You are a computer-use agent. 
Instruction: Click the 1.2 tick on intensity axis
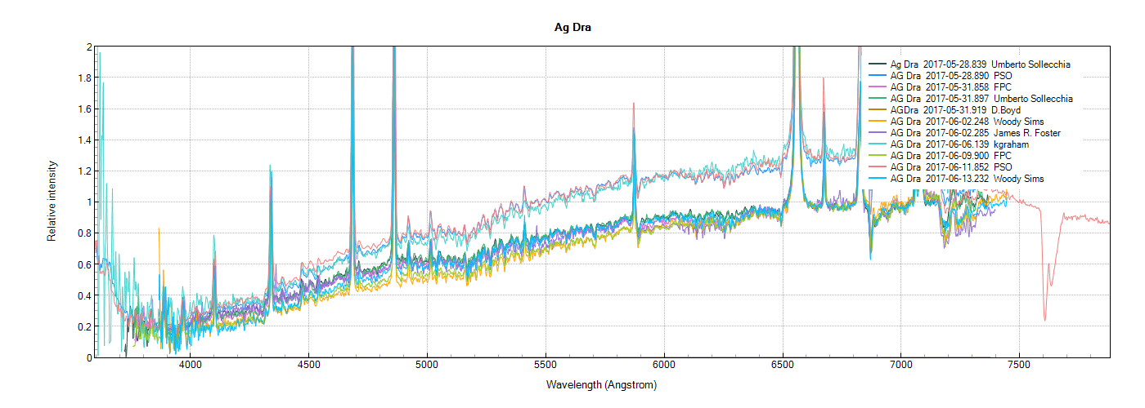pyautogui.click(x=83, y=171)
